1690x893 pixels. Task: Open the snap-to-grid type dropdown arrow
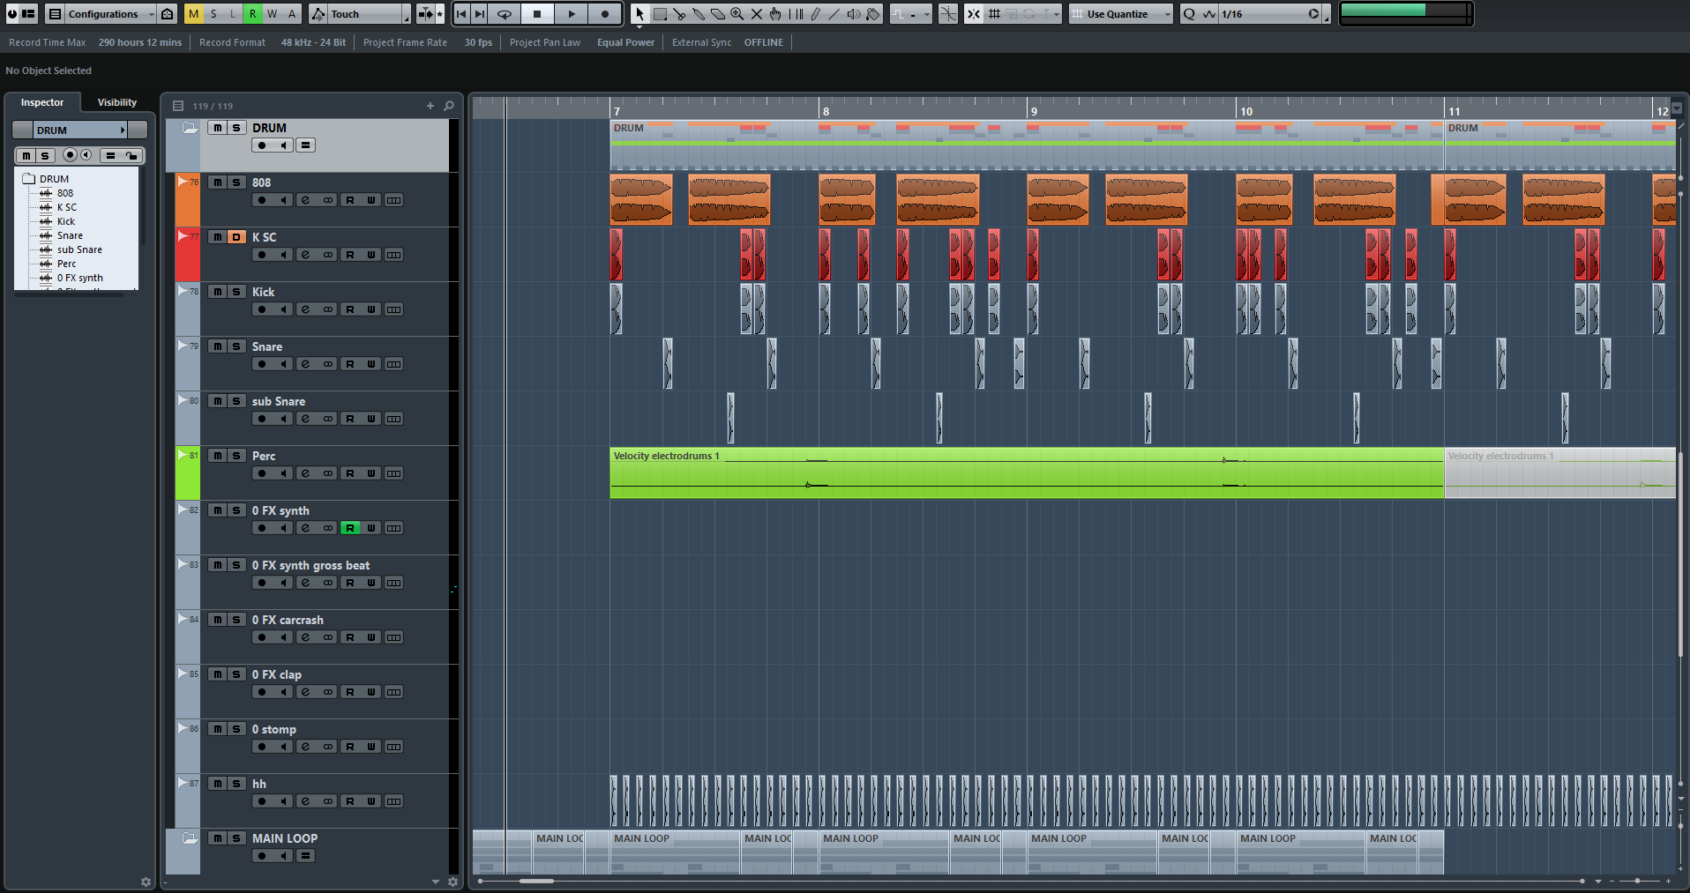[1055, 14]
